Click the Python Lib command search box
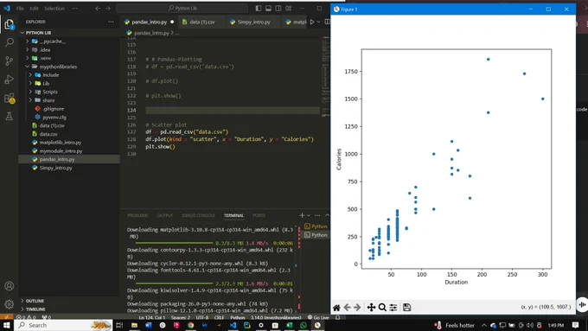 pos(182,9)
